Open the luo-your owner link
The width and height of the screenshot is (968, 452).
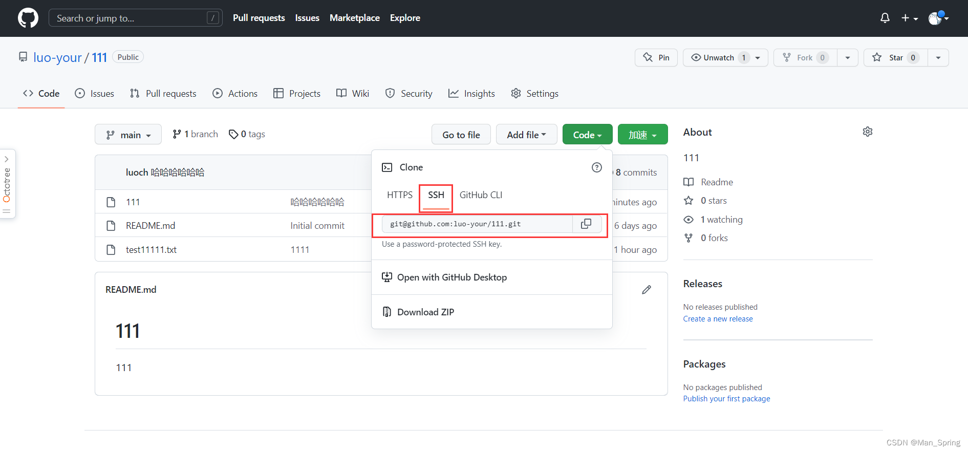coord(57,57)
